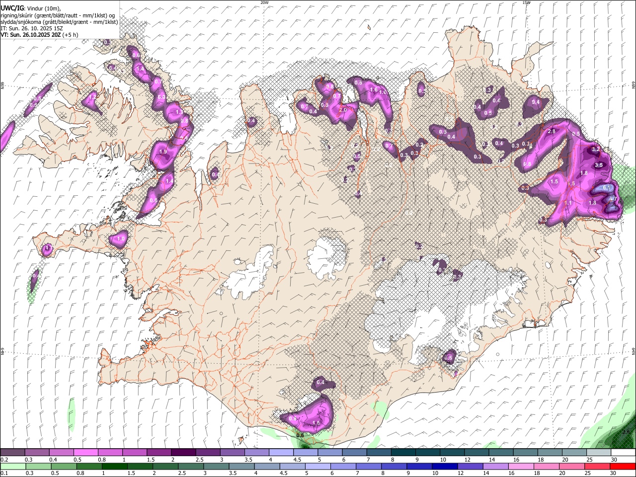Pick the bright pink swatch between 0.5 and 0.8
Image resolution: width=636 pixels, height=477 pixels.
tap(86, 453)
